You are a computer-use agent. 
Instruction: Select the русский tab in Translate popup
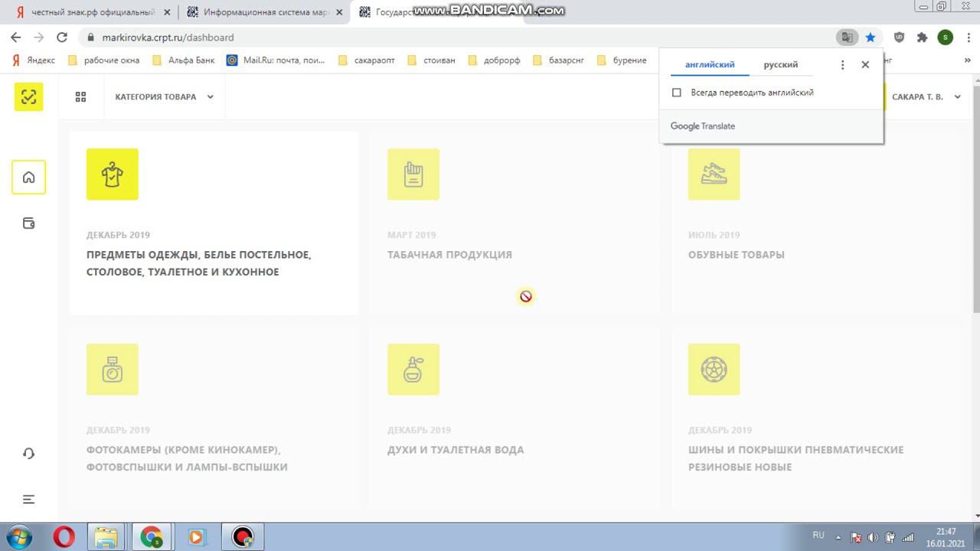pyautogui.click(x=780, y=65)
